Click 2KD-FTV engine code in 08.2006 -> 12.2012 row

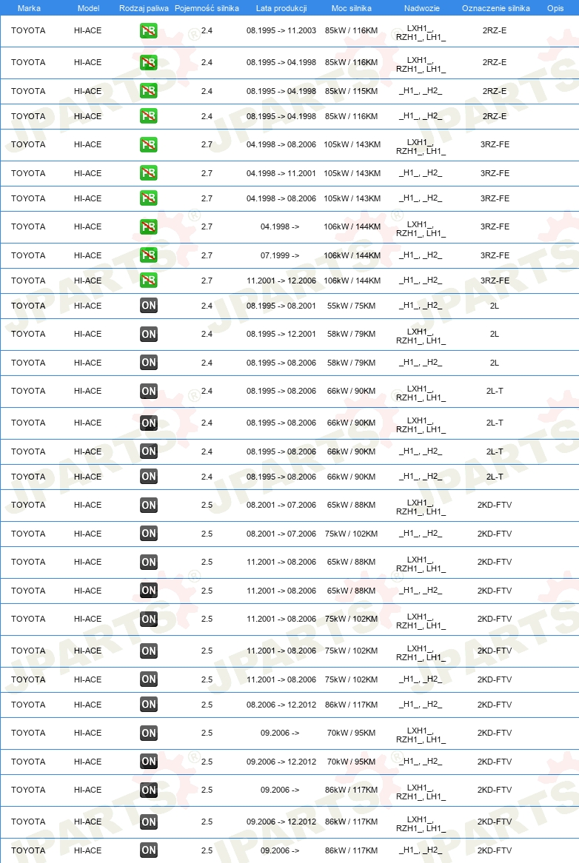tap(495, 705)
